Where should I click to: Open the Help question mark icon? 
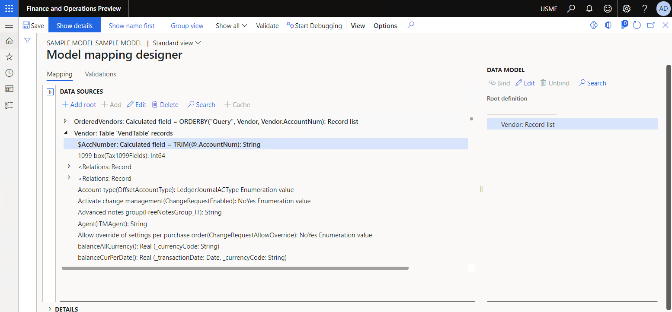click(644, 8)
